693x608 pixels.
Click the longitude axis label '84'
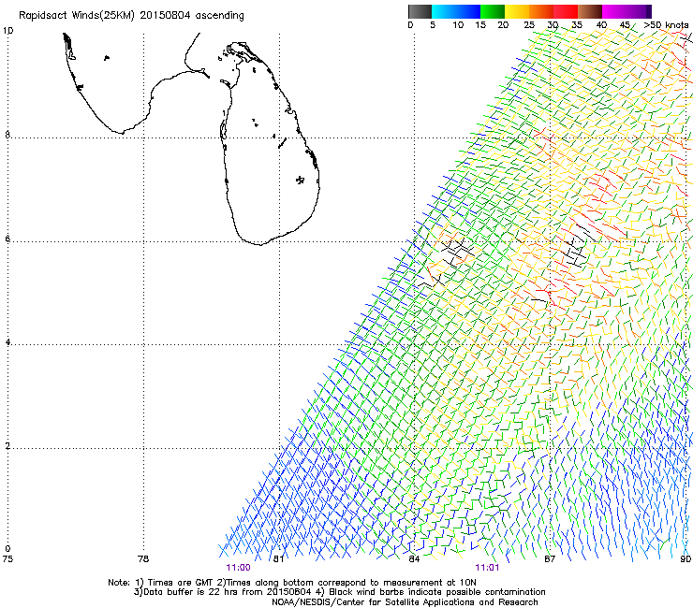point(414,558)
